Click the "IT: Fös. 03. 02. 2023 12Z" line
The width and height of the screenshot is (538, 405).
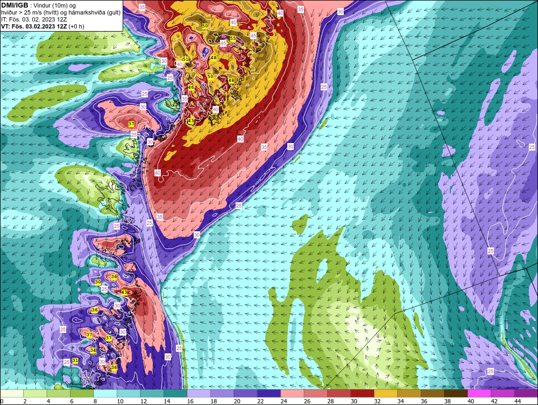tap(34, 19)
